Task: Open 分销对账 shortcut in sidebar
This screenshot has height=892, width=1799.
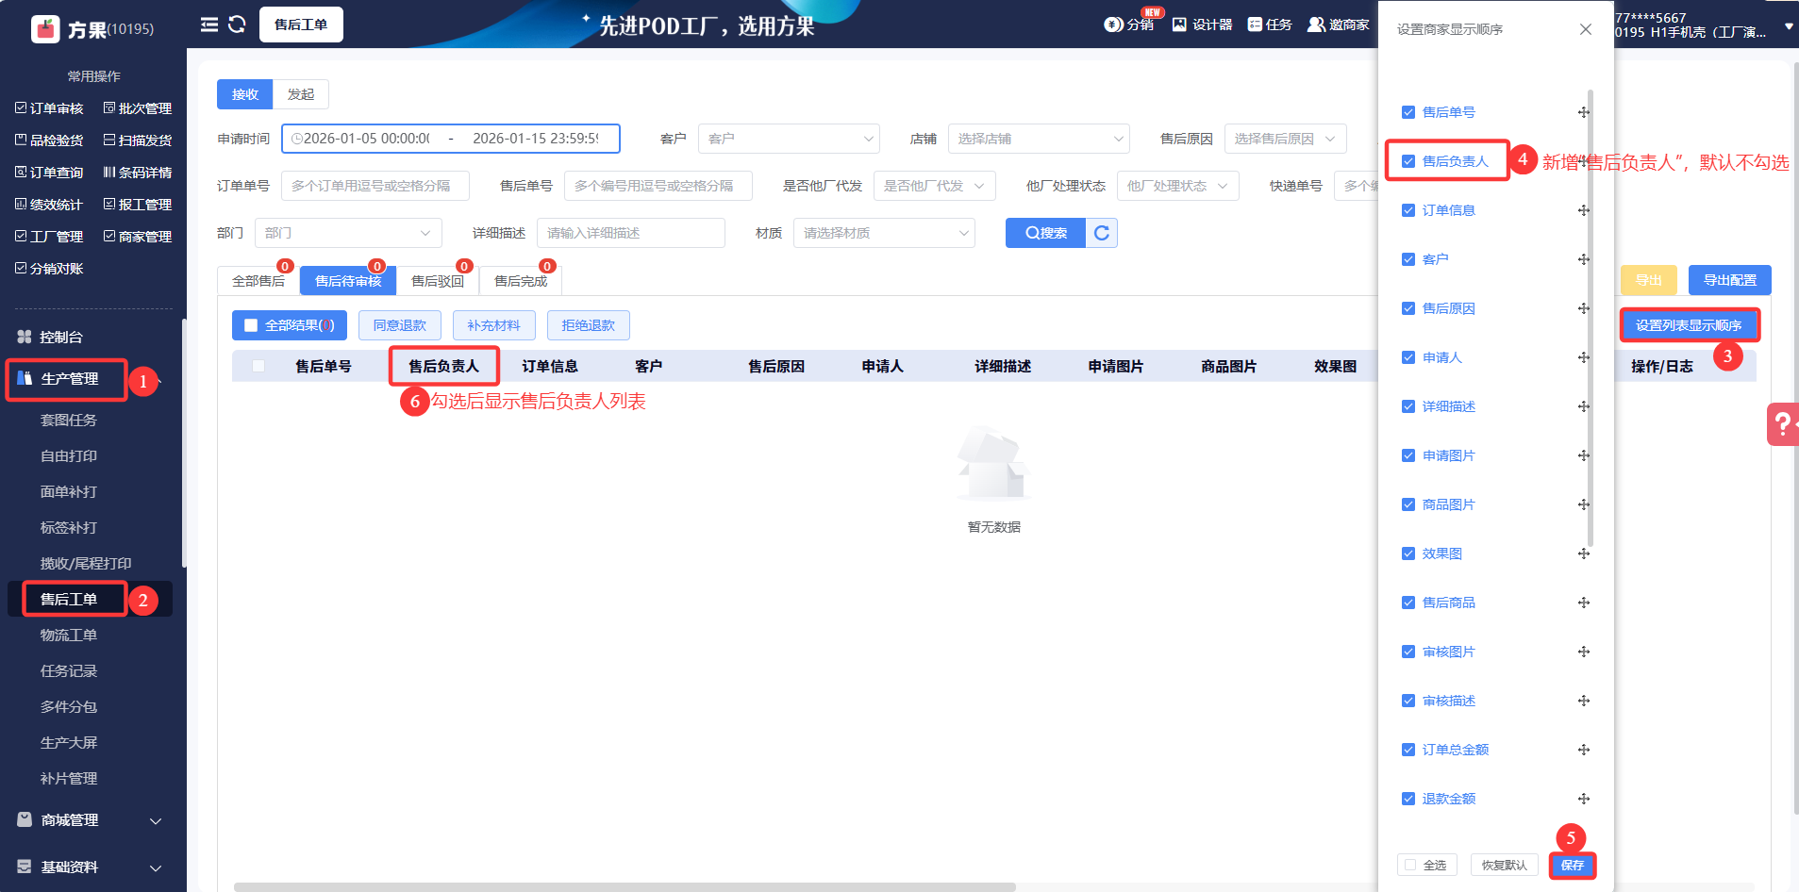Action: click(x=49, y=269)
